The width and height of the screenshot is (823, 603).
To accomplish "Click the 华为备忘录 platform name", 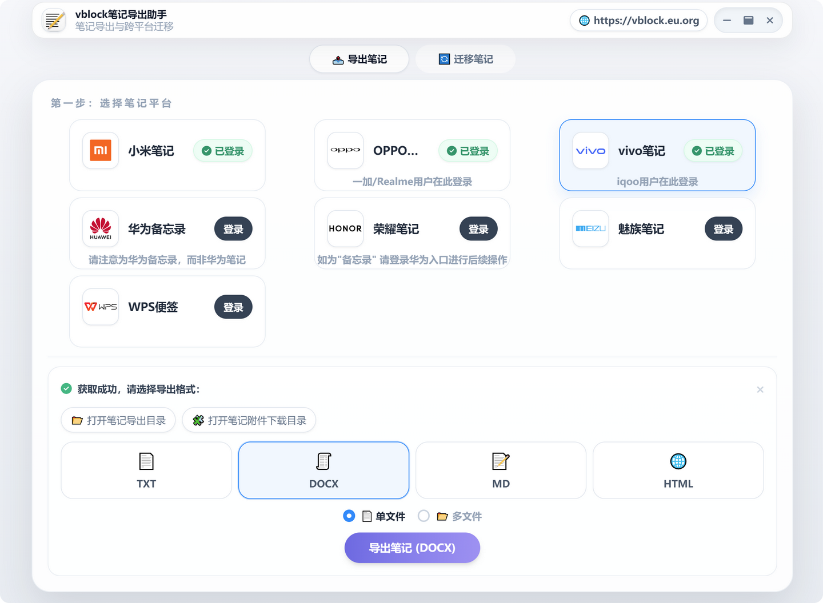I will pyautogui.click(x=157, y=229).
